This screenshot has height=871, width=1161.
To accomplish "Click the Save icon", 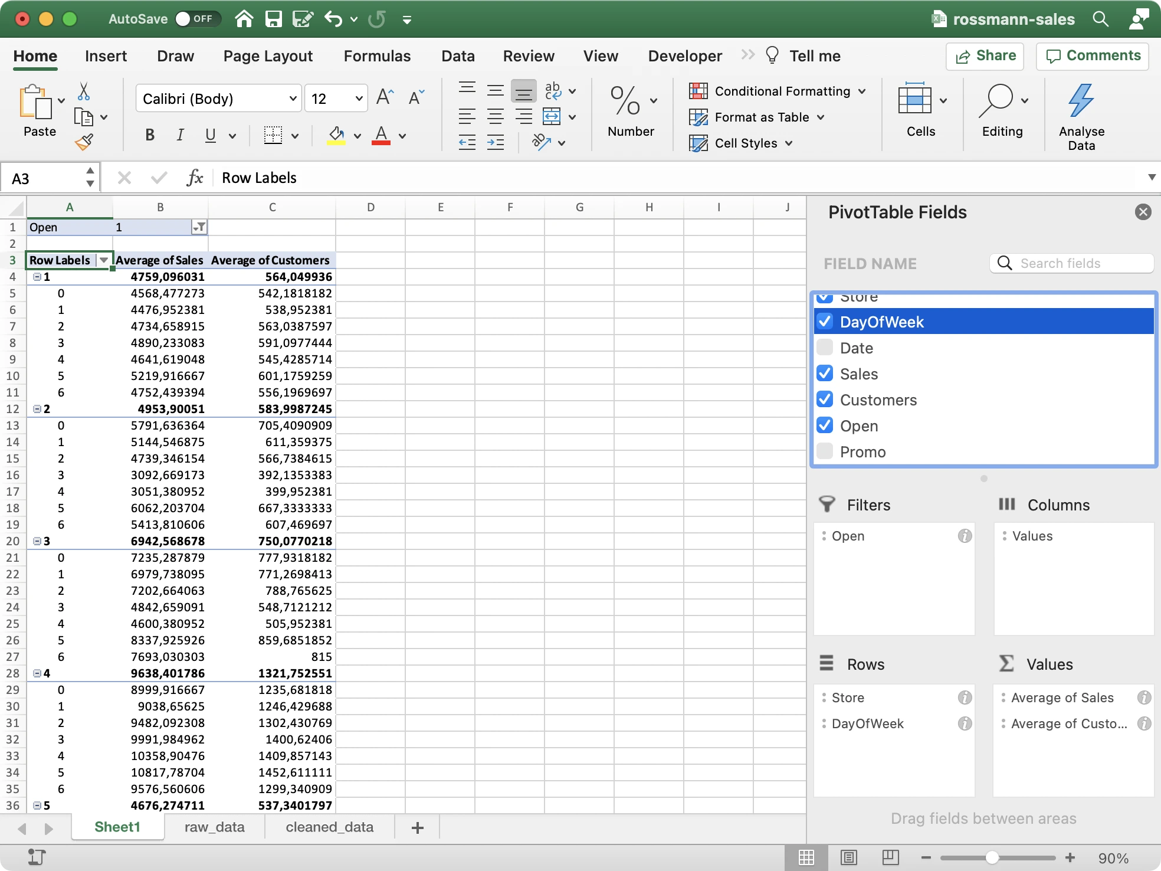I will [x=274, y=19].
